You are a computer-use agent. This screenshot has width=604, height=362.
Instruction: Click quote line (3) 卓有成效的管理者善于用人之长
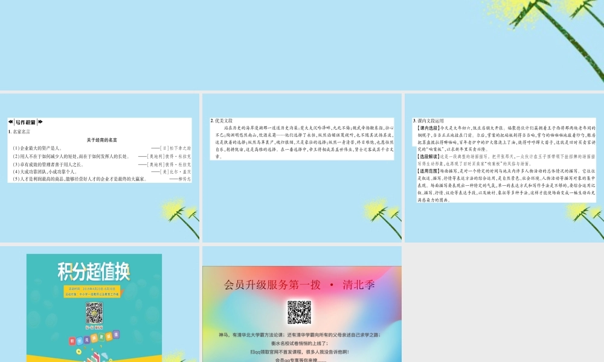(48, 164)
